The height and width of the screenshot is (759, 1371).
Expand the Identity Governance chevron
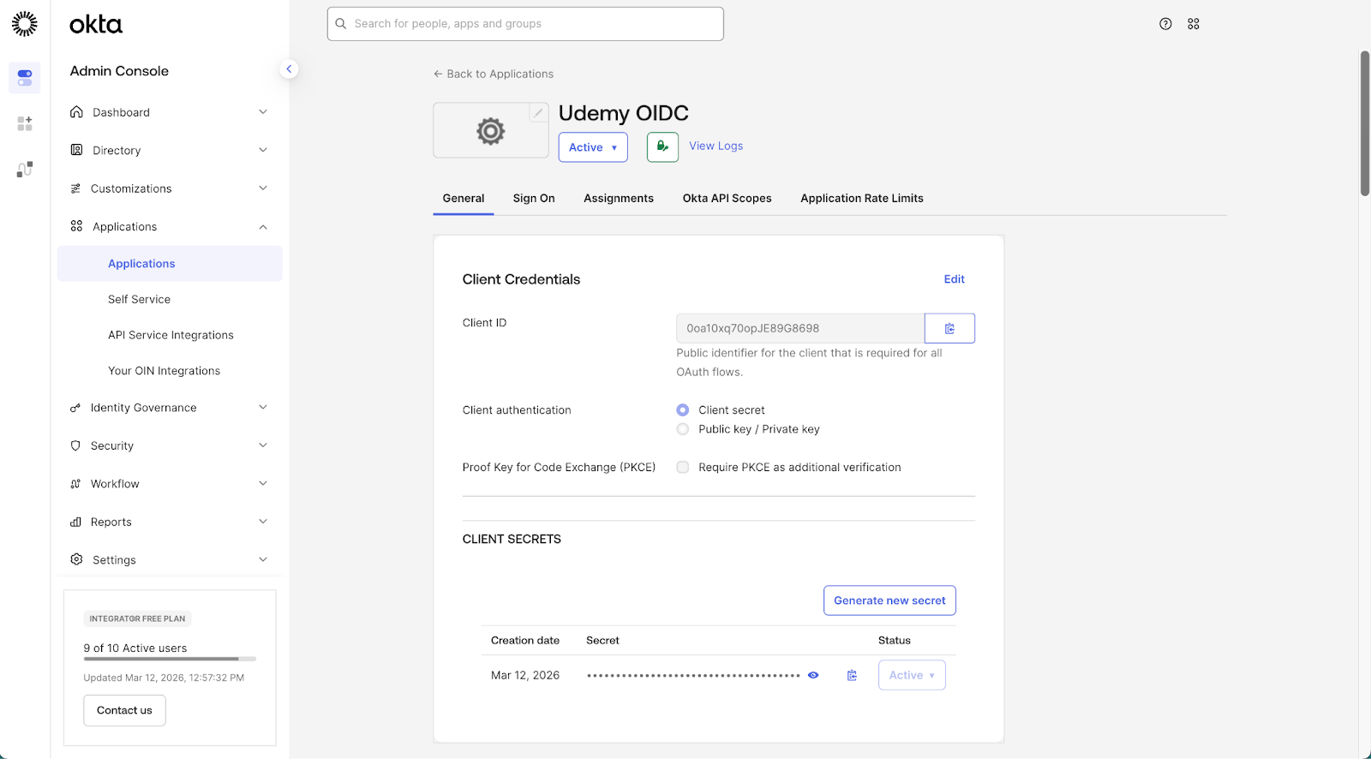[x=263, y=408]
